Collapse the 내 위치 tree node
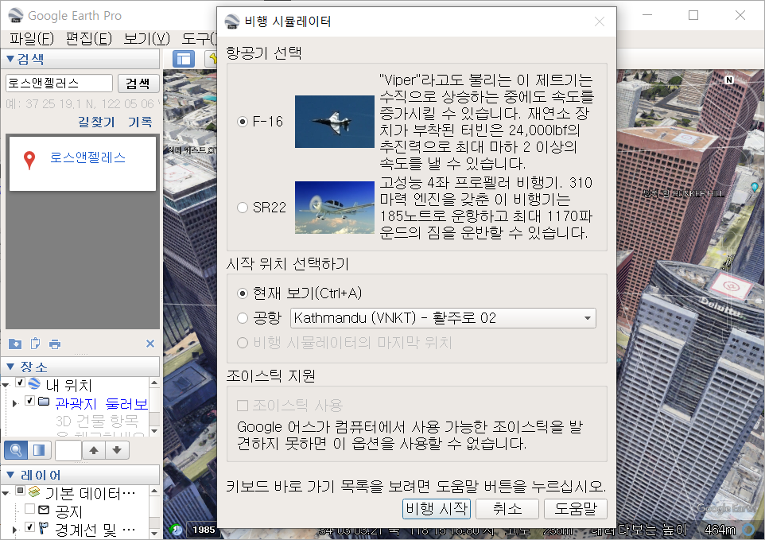Image resolution: width=765 pixels, height=540 pixels. [x=6, y=386]
